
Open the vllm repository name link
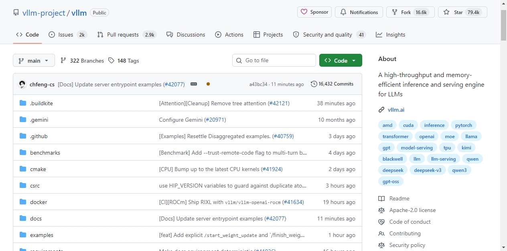[79, 12]
